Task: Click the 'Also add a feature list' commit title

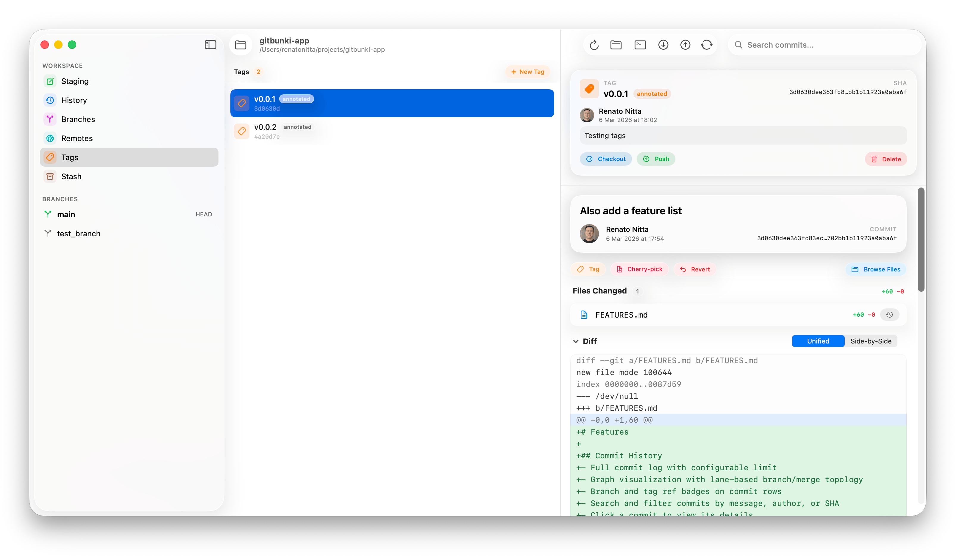Action: (x=630, y=211)
